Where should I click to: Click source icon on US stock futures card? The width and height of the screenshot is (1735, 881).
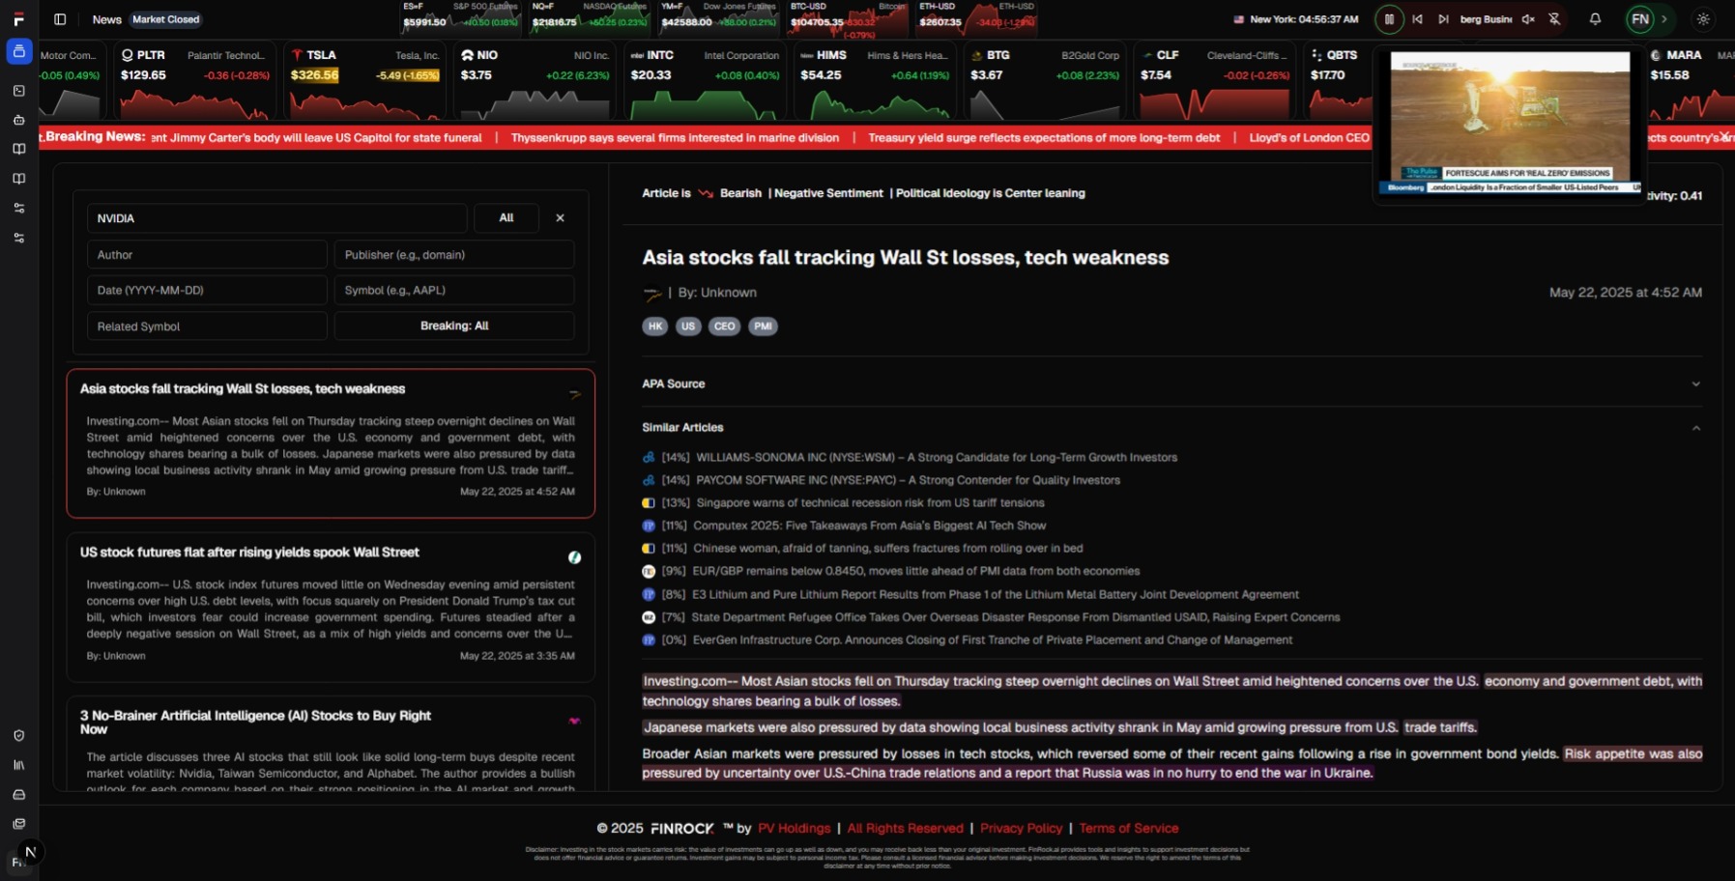point(575,557)
